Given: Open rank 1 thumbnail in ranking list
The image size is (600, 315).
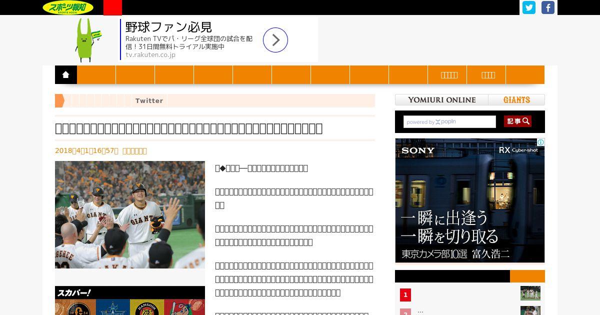Looking at the screenshot, I should (530, 293).
